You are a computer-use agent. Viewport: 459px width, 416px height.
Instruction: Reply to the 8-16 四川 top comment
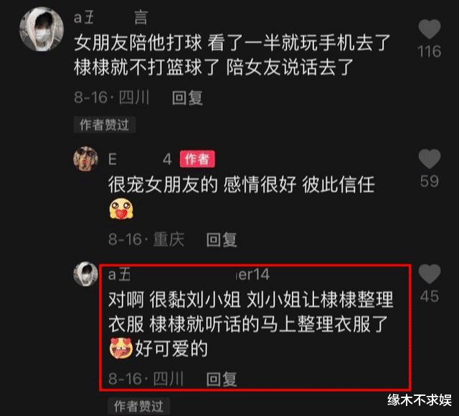187,98
